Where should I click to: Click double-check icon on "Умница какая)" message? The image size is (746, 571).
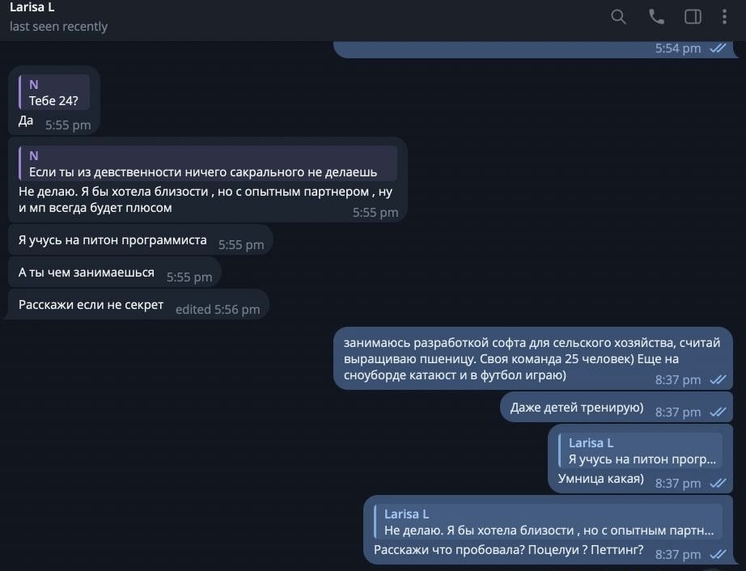coord(718,483)
